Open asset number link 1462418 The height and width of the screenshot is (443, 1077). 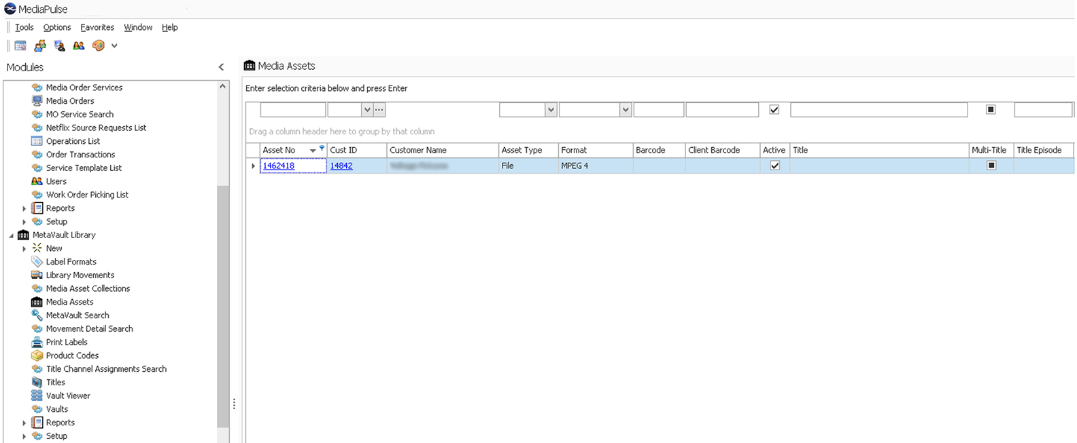tap(279, 166)
